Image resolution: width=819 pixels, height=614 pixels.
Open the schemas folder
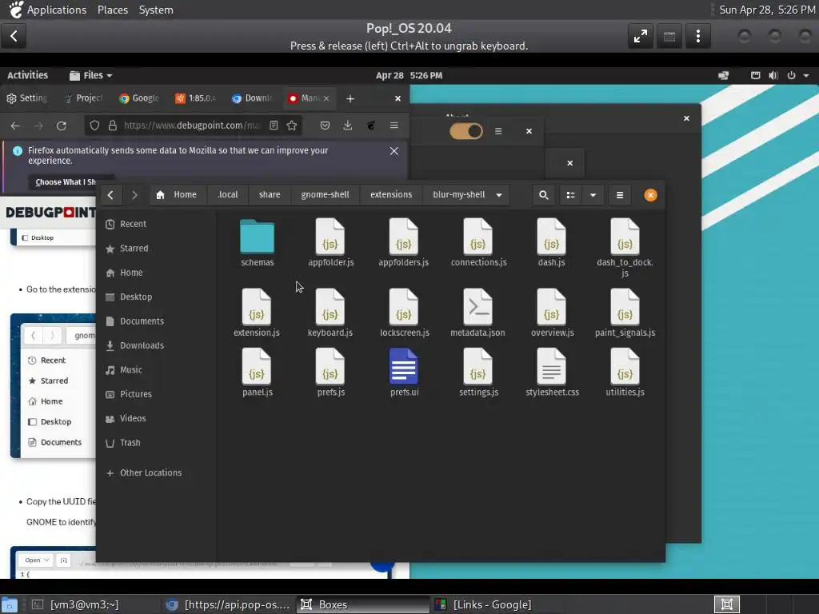point(257,242)
